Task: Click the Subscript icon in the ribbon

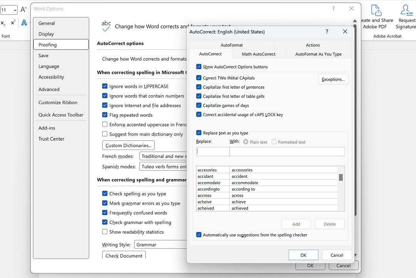Action: click(3, 23)
